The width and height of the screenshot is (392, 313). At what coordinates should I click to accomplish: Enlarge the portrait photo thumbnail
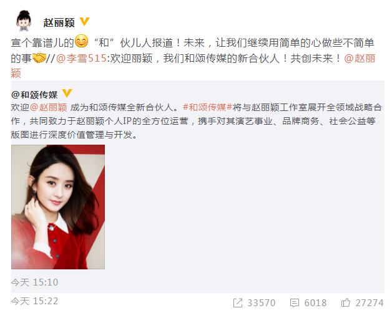(x=58, y=207)
